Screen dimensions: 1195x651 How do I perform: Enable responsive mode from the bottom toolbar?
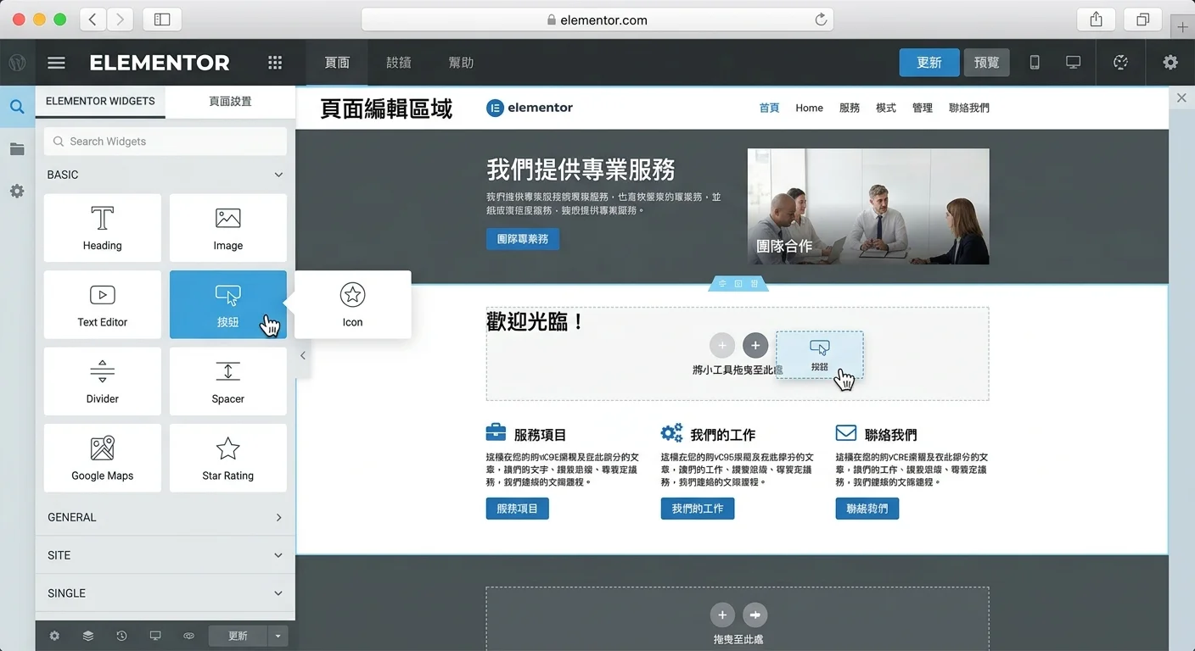(x=155, y=635)
